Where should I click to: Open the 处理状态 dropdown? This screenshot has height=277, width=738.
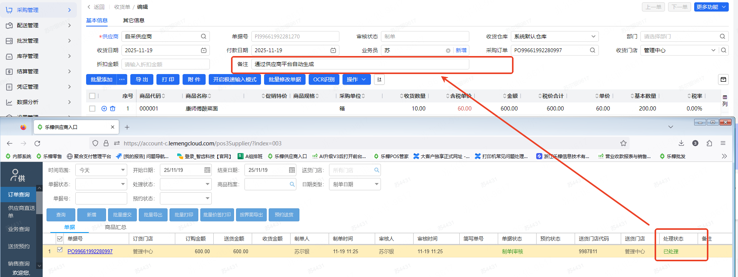coord(186,184)
